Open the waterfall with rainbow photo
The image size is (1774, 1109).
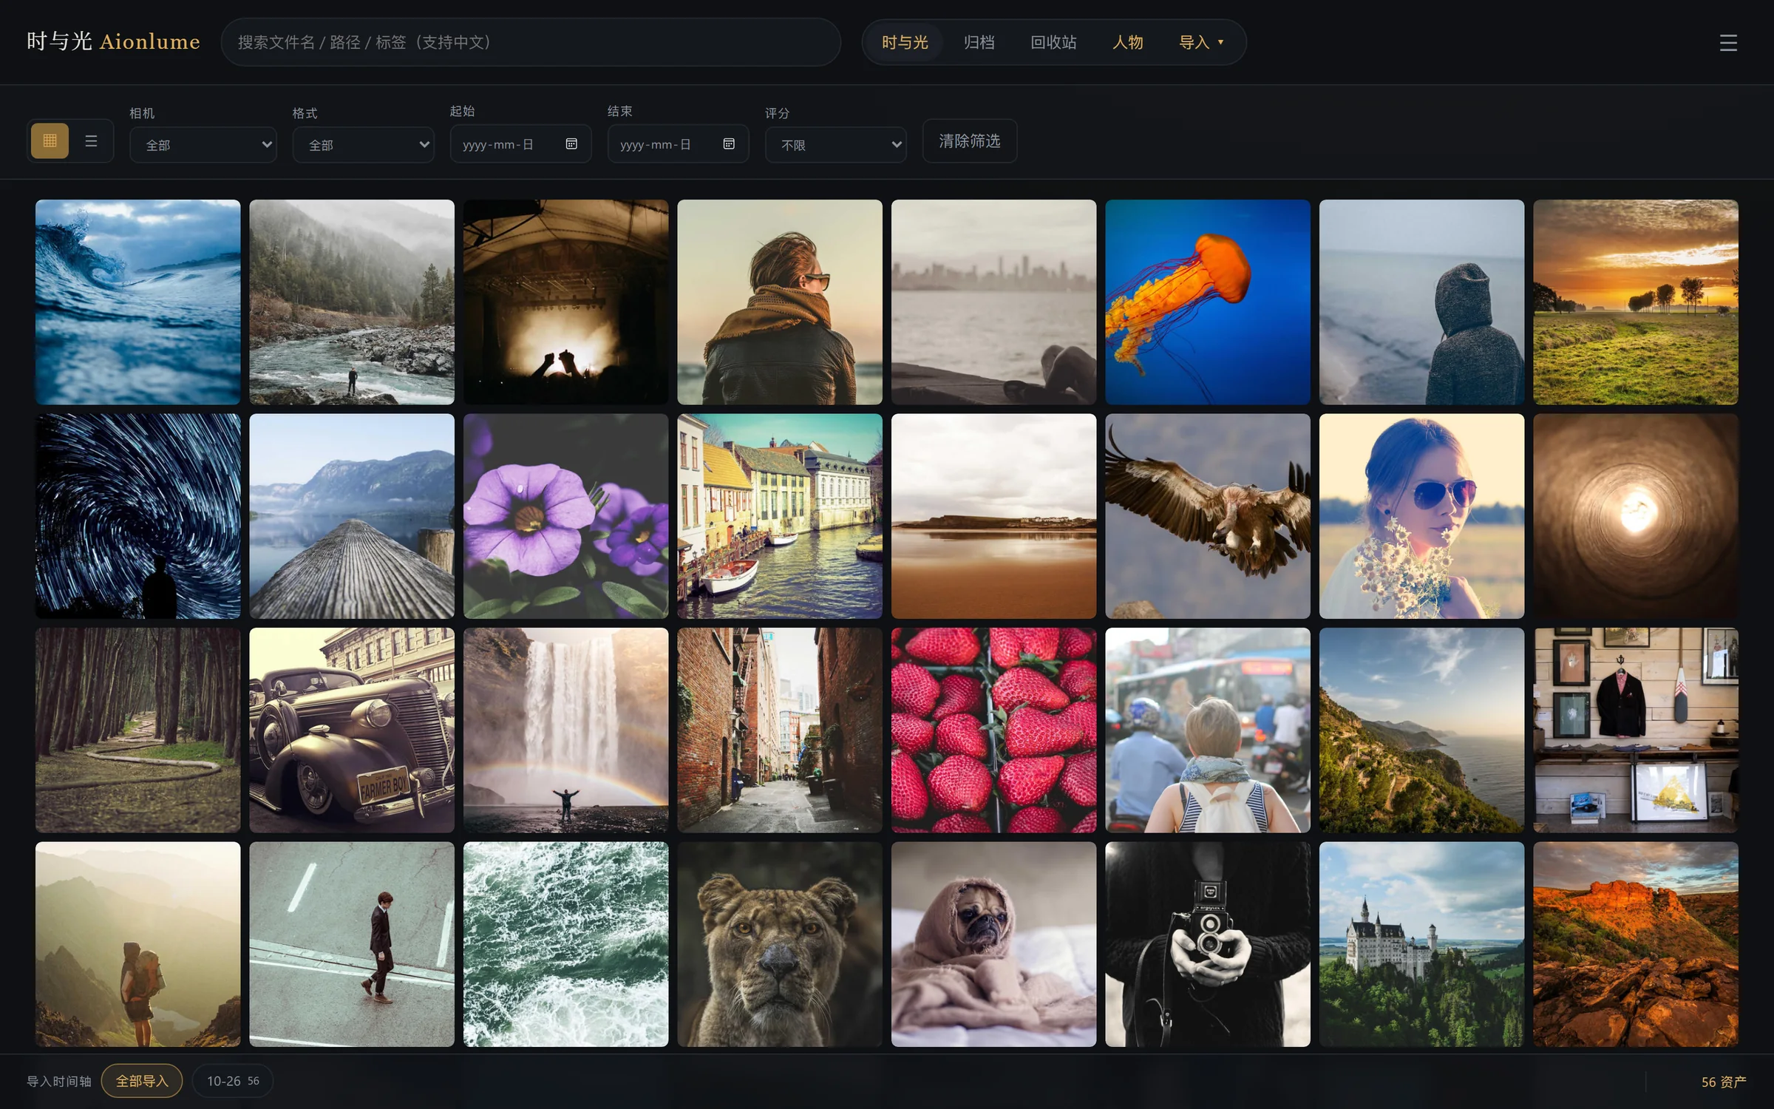(x=566, y=730)
